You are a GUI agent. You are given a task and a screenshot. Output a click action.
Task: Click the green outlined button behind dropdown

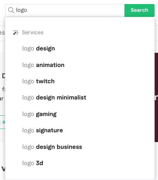coord(2,122)
